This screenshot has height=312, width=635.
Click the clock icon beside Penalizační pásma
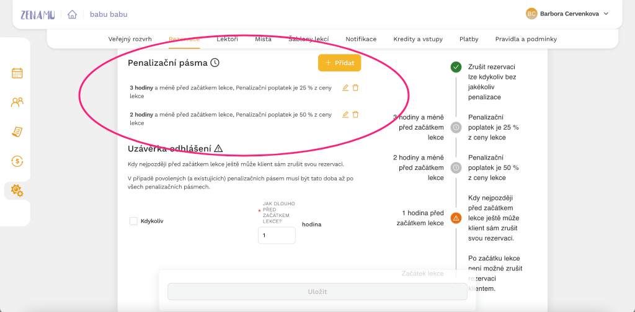(215, 63)
